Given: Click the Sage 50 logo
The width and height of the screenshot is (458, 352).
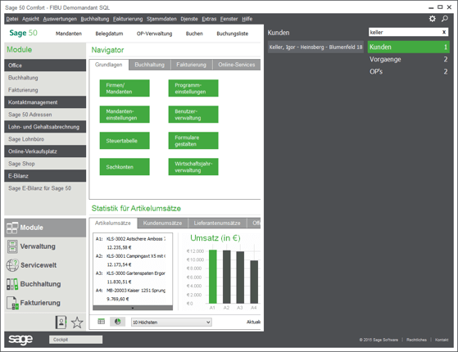Looking at the screenshot, I should pyautogui.click(x=23, y=33).
